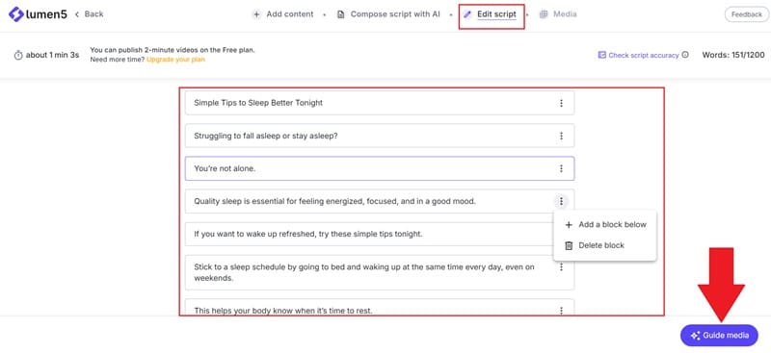
Task: Click the Media step grid icon
Action: tap(544, 14)
